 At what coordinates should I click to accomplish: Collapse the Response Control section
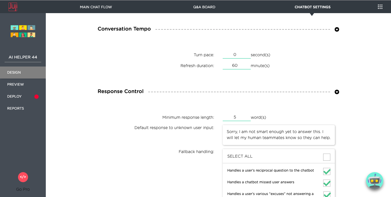(337, 92)
